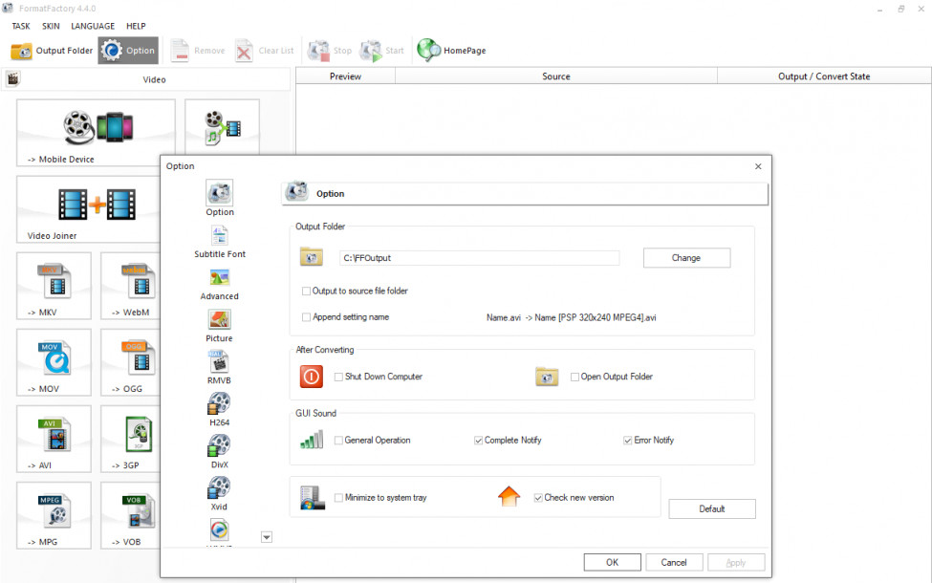This screenshot has width=932, height=583.
Task: Select the Mobile Device conversion tile
Action: click(96, 133)
